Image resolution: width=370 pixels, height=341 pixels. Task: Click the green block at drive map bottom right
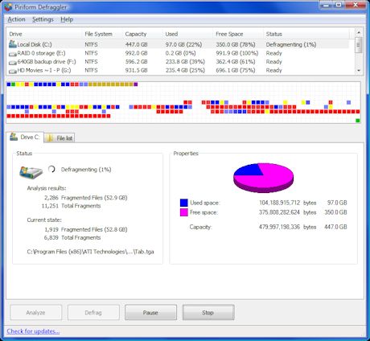point(357,121)
